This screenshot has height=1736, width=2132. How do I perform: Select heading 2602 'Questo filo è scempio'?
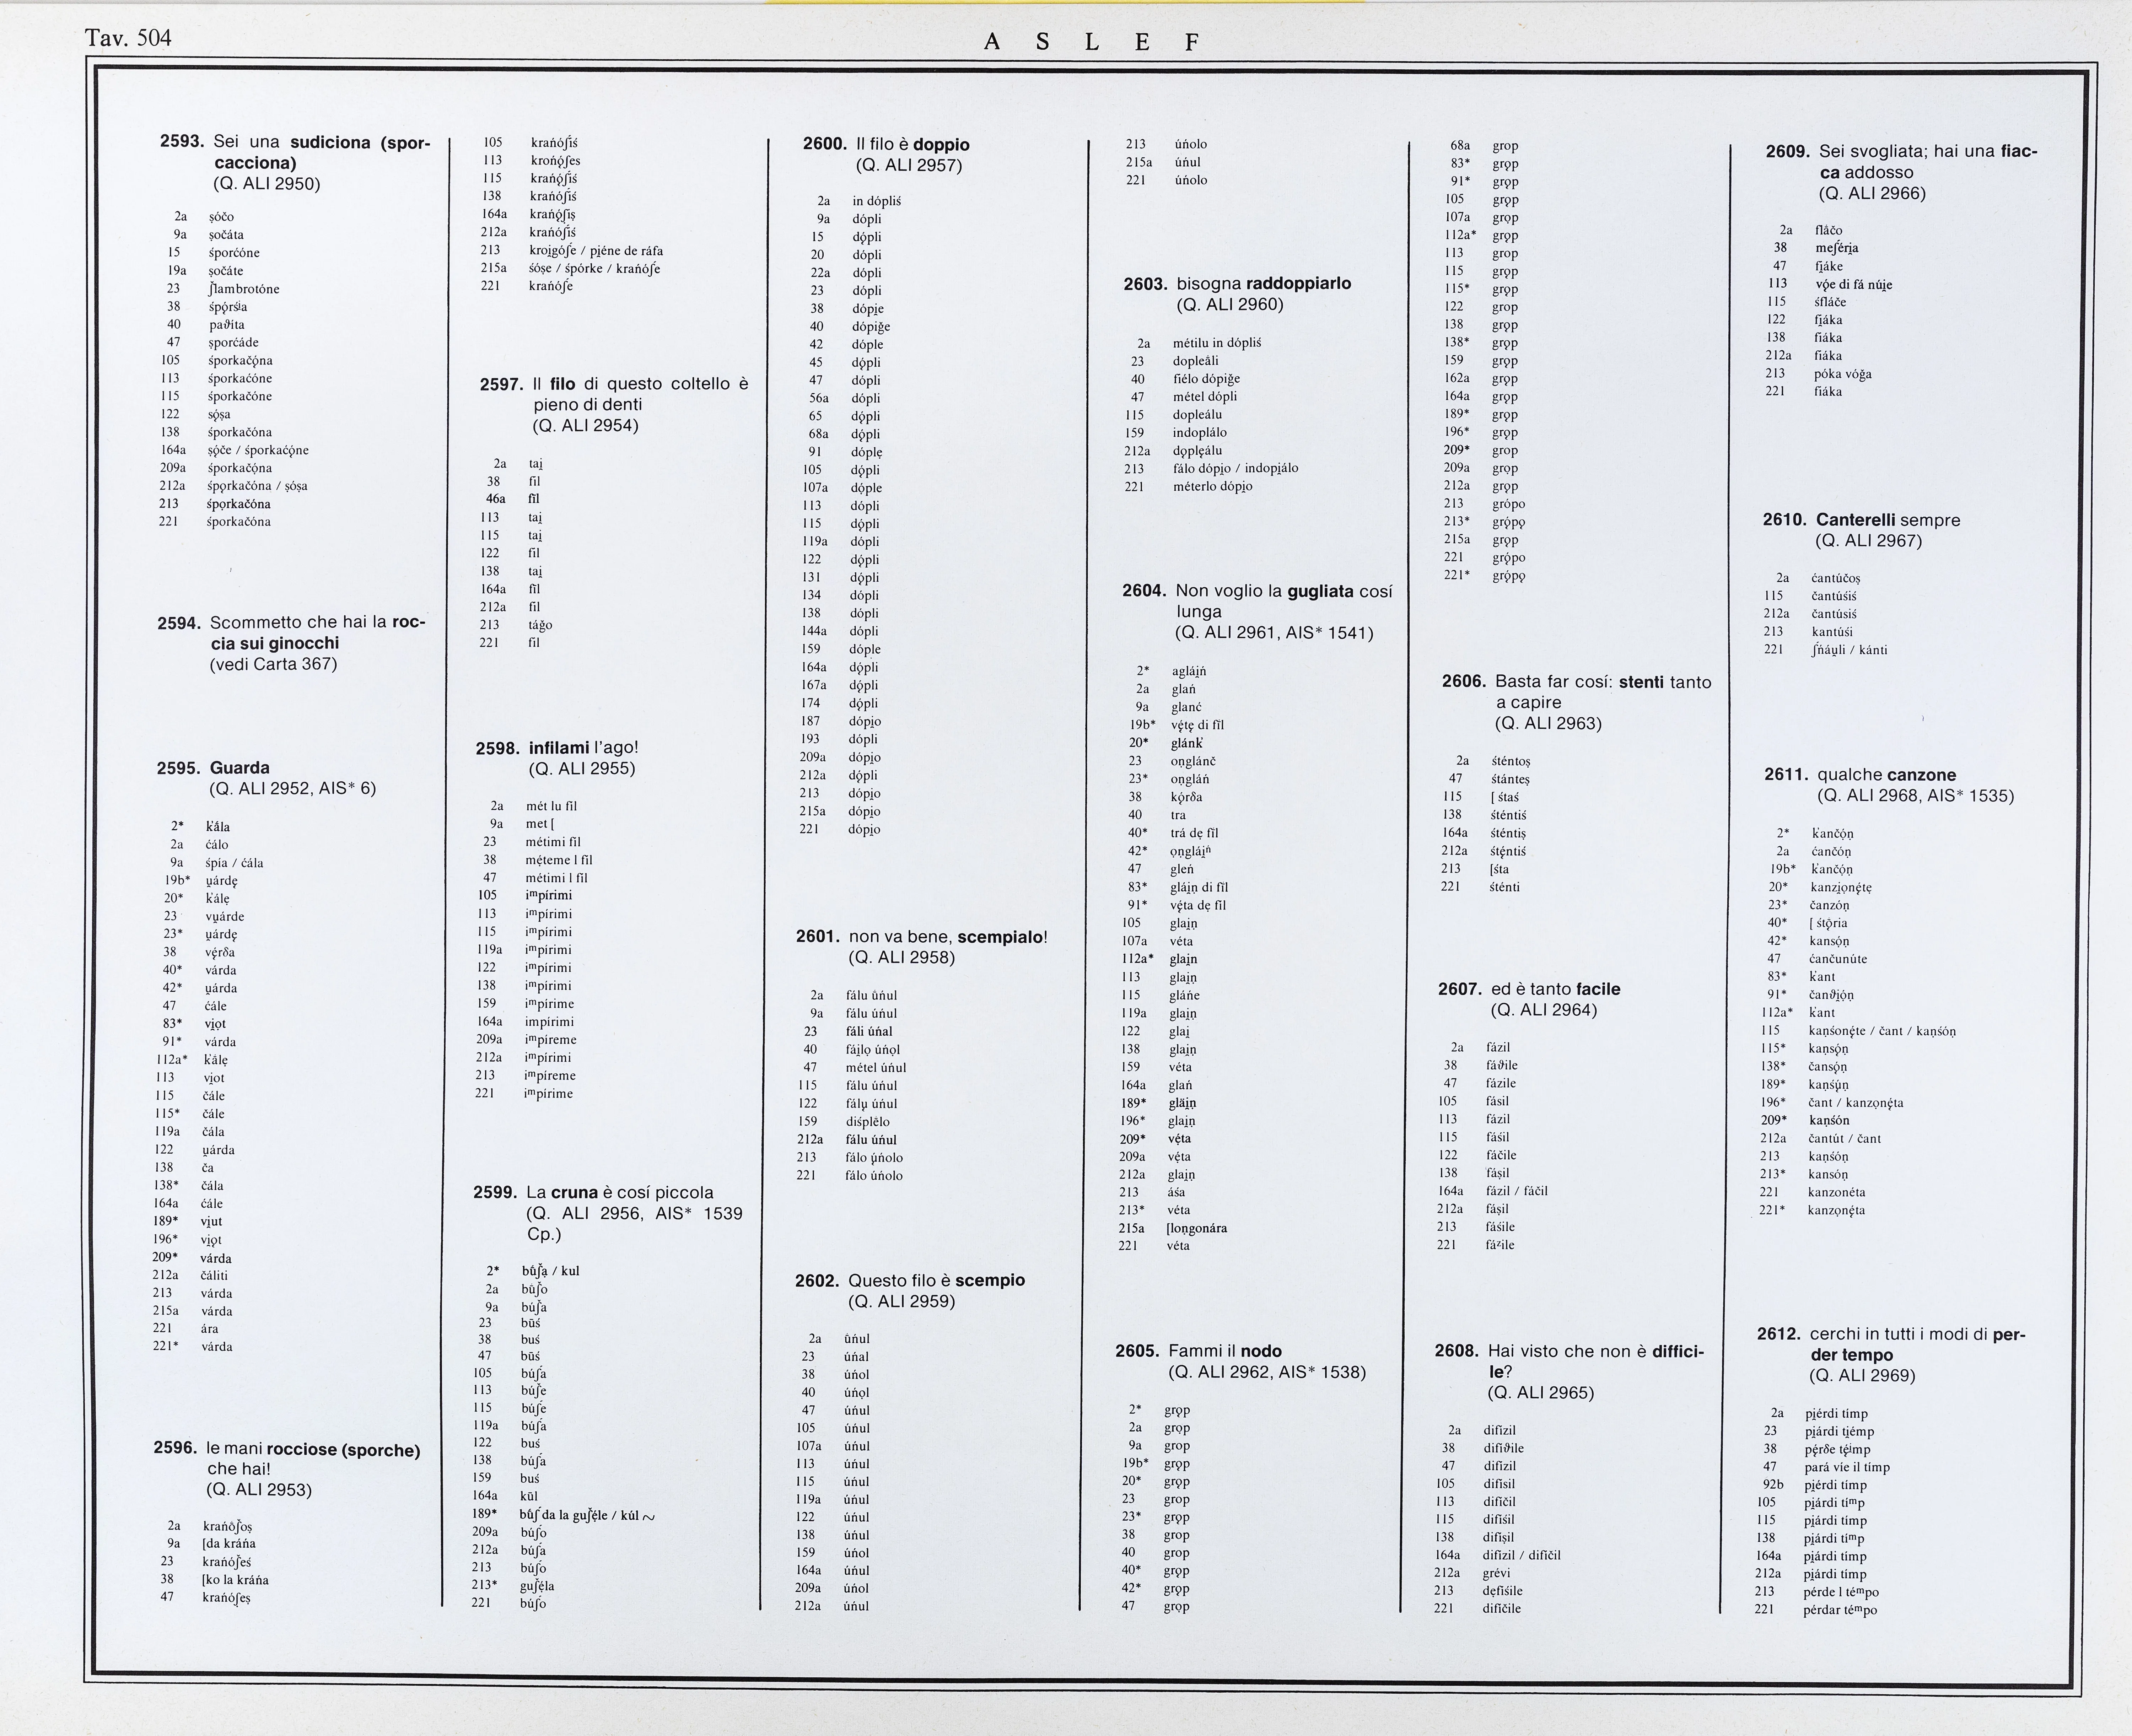coord(910,1280)
